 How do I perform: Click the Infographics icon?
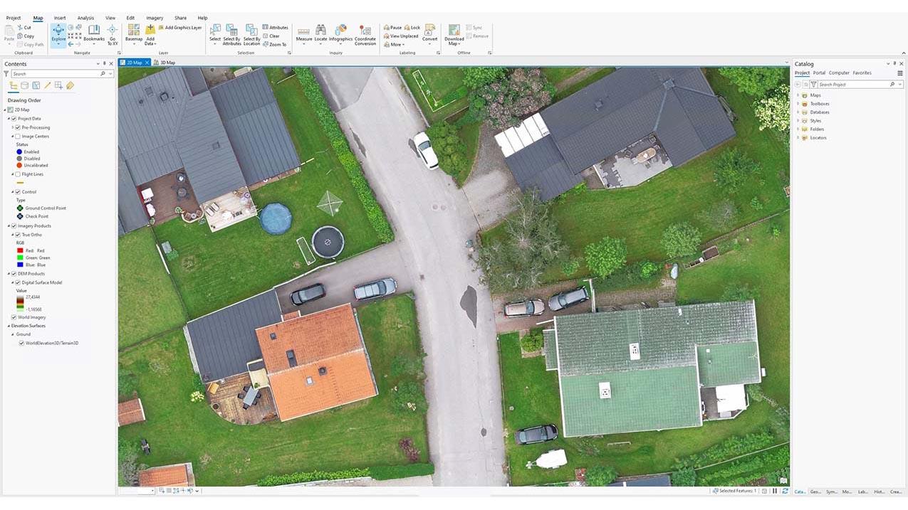click(x=341, y=33)
